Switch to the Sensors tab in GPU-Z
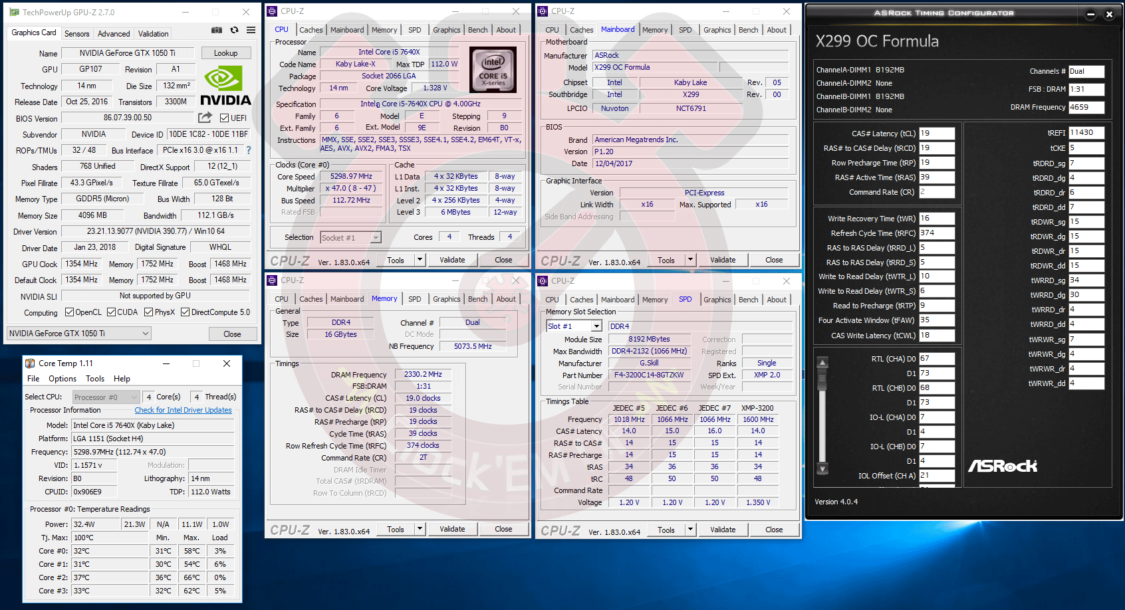Image resolution: width=1125 pixels, height=610 pixels. (x=76, y=34)
